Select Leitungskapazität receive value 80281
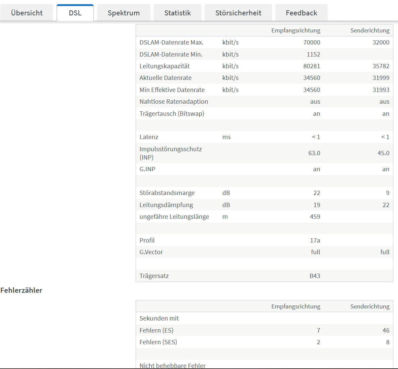This screenshot has width=398, height=369. pyautogui.click(x=312, y=66)
